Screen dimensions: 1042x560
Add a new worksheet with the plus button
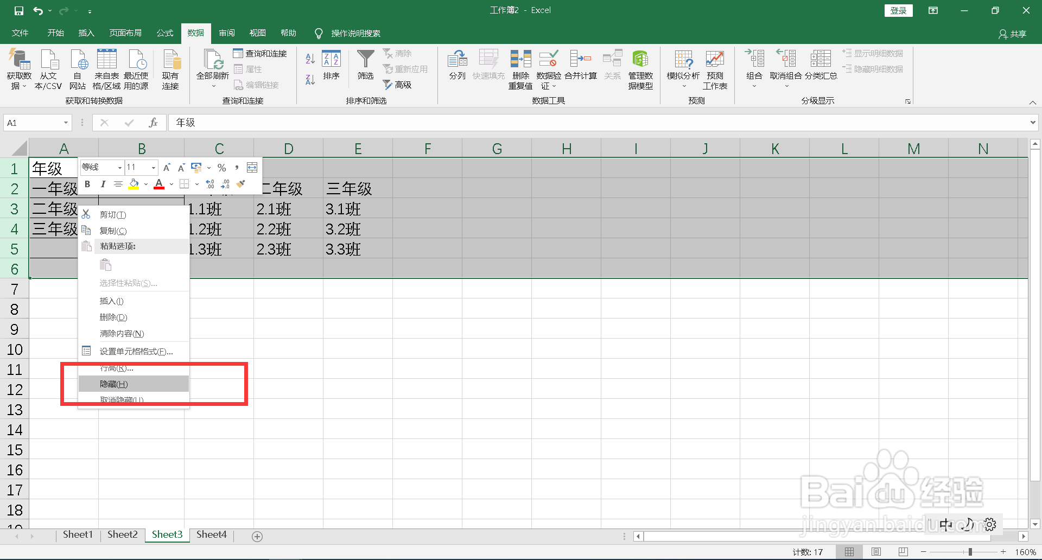(x=257, y=536)
